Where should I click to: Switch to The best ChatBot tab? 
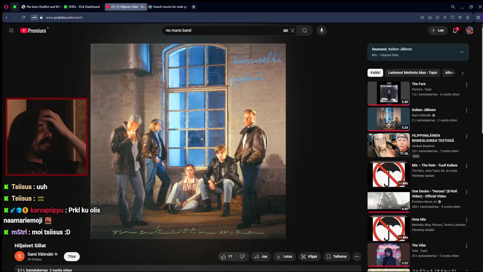pyautogui.click(x=42, y=7)
